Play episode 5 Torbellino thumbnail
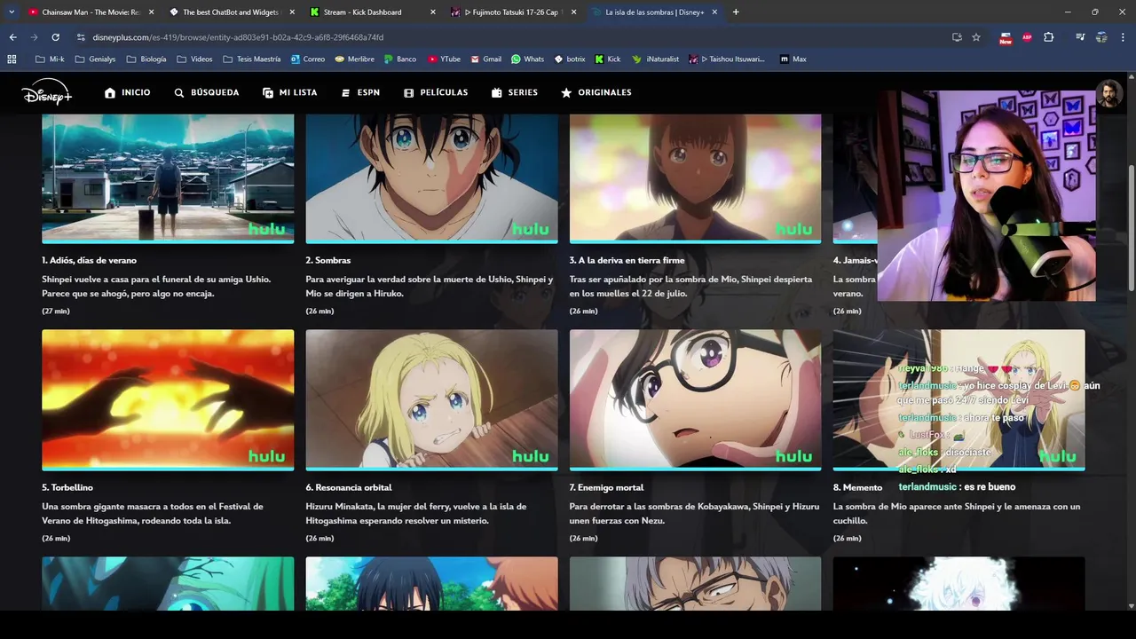 click(x=168, y=399)
